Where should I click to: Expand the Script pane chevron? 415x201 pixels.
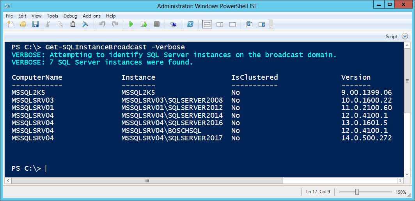405,37
